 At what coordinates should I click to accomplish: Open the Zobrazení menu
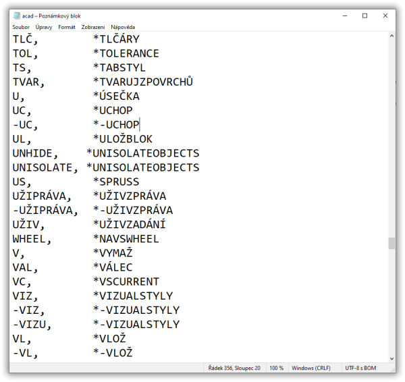[93, 27]
